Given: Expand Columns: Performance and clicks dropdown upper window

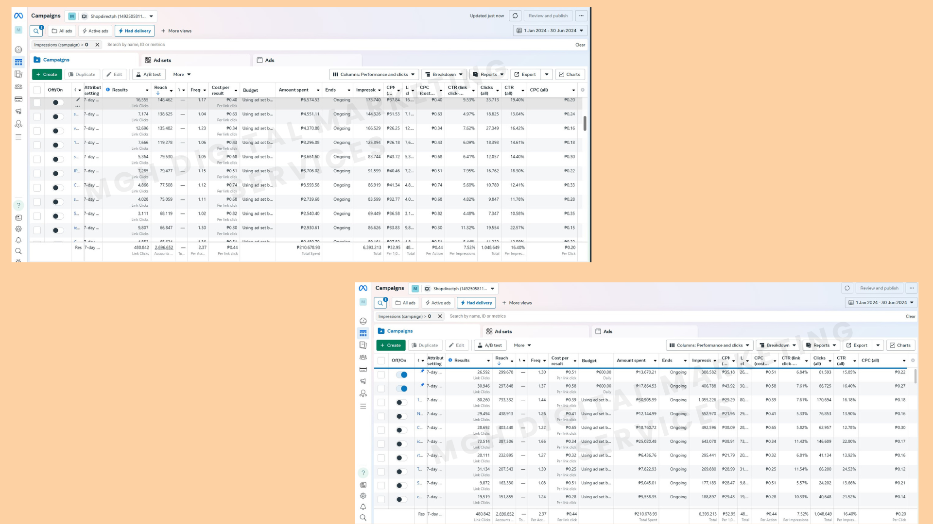Looking at the screenshot, I should [374, 75].
